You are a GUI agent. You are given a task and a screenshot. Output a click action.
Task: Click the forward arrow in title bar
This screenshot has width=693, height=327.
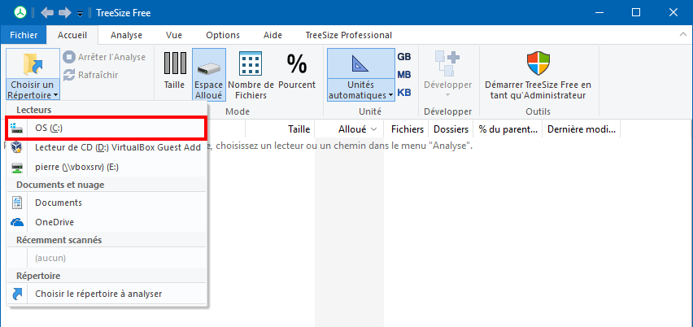(x=64, y=13)
